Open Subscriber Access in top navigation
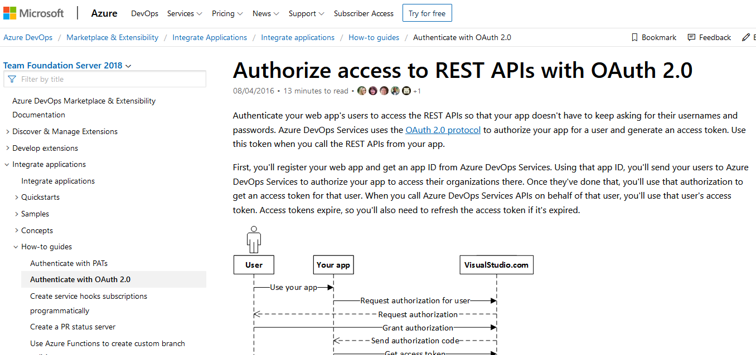Viewport: 756px width, 355px height. (364, 13)
